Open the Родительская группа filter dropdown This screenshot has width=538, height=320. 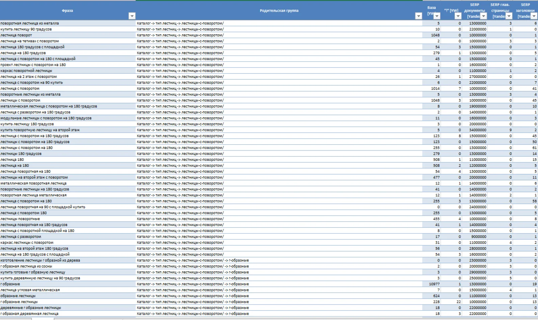418,16
